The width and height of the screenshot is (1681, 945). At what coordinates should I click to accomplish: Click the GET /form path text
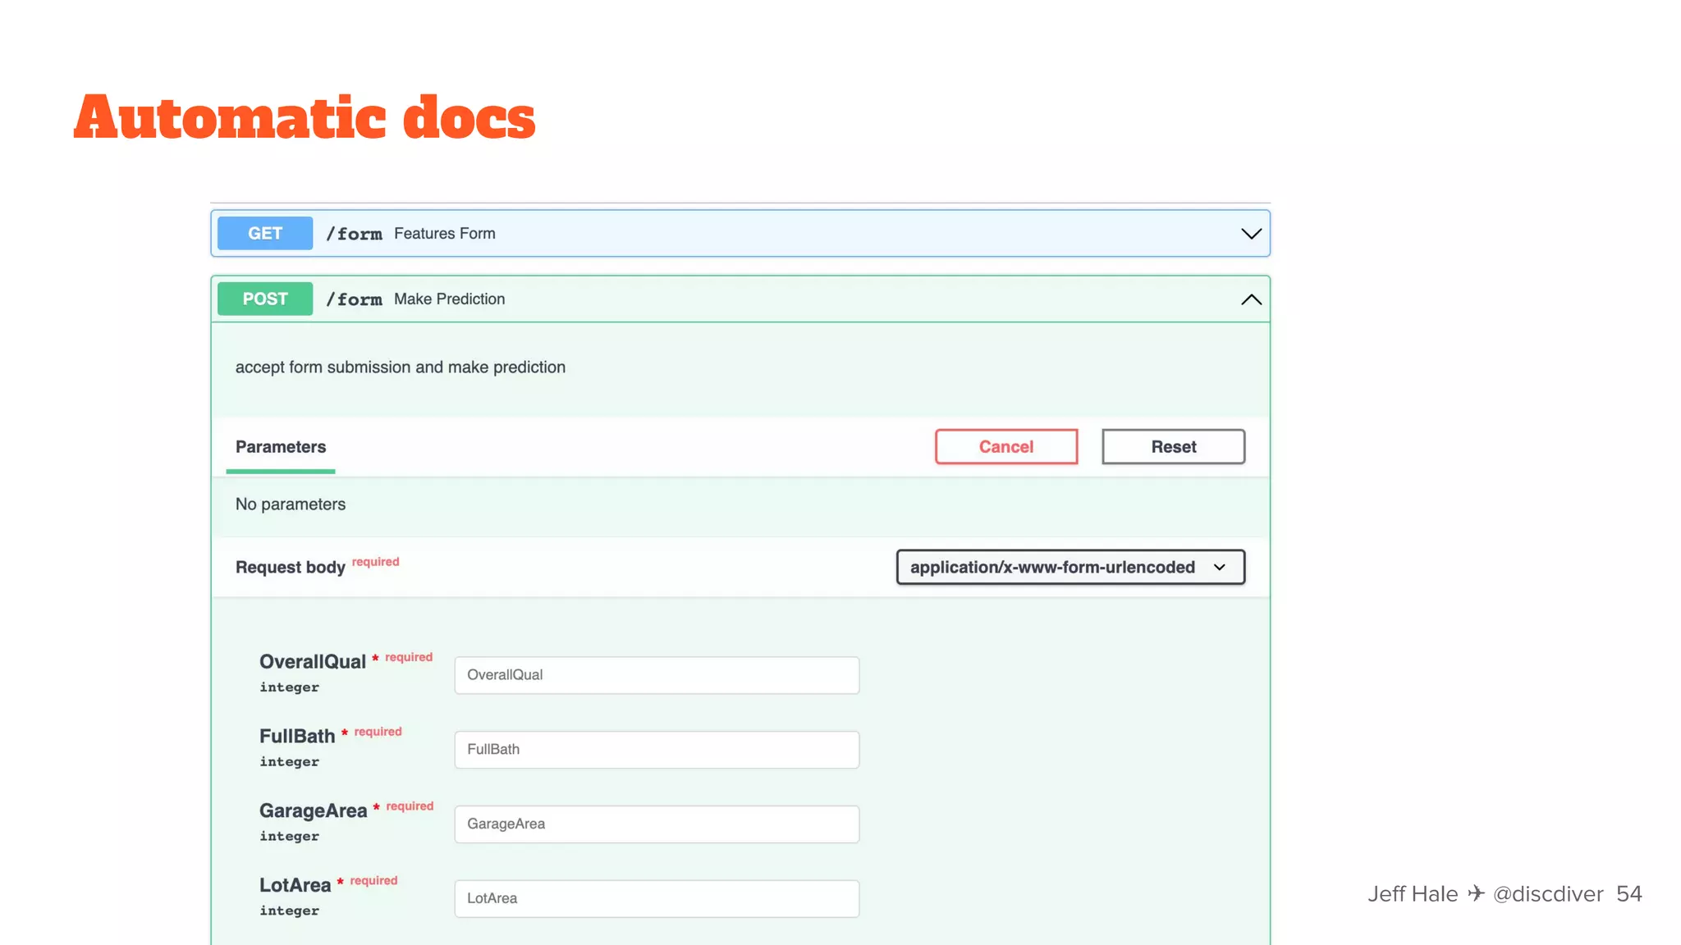coord(354,234)
